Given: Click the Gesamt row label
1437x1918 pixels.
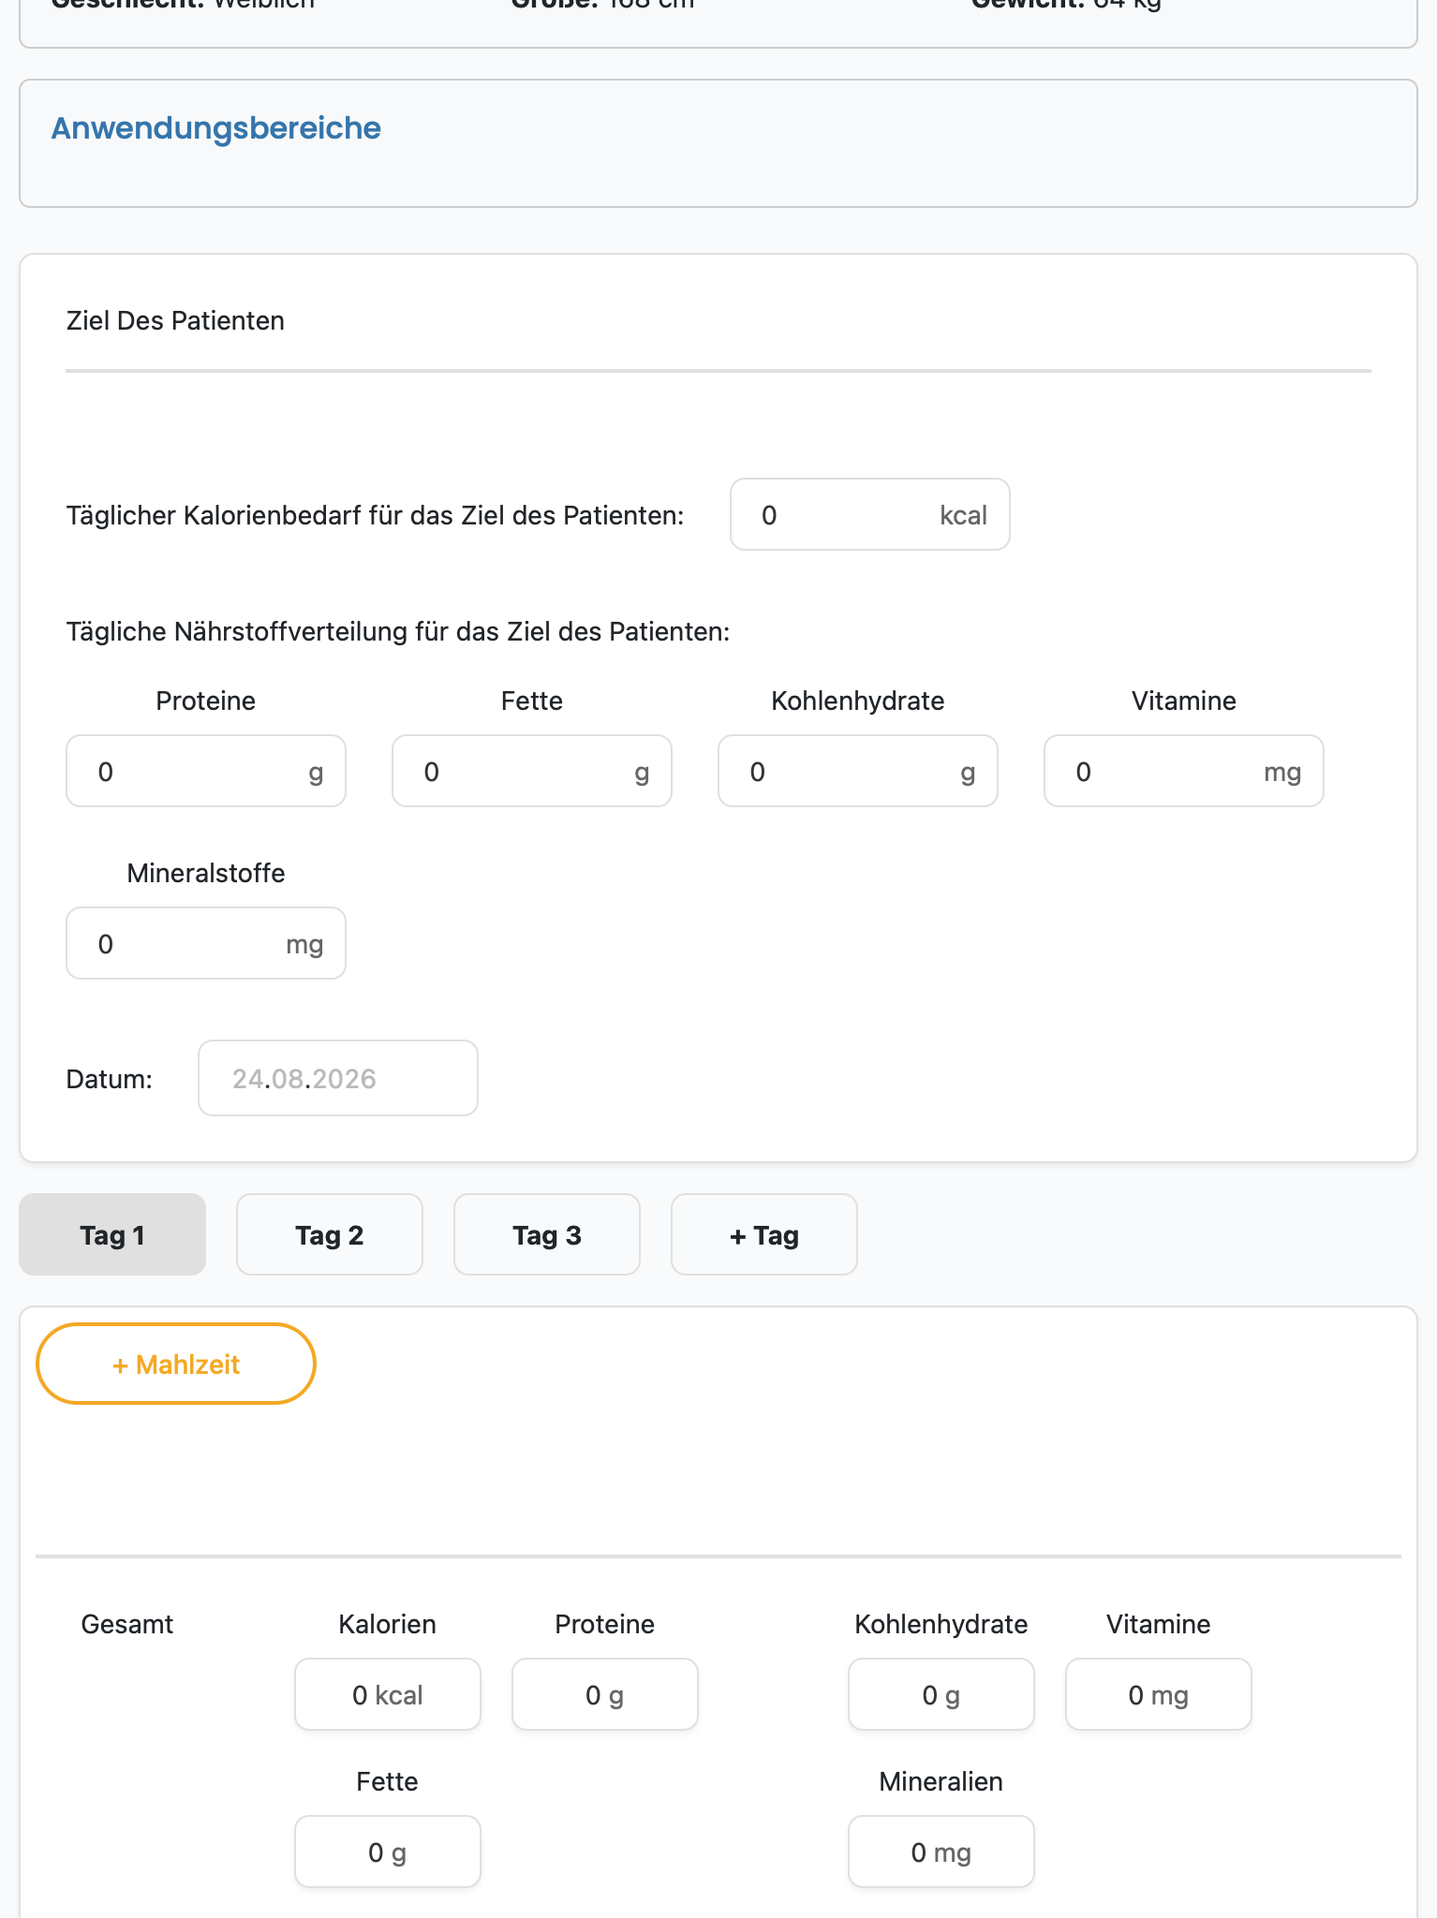Looking at the screenshot, I should tap(127, 1624).
